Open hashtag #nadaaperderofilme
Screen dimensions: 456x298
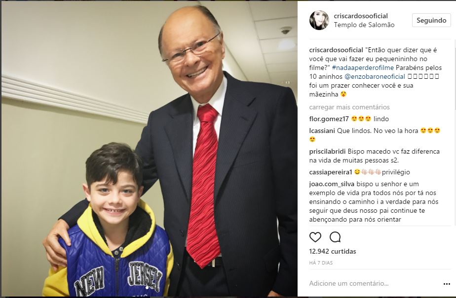pyautogui.click(x=363, y=67)
